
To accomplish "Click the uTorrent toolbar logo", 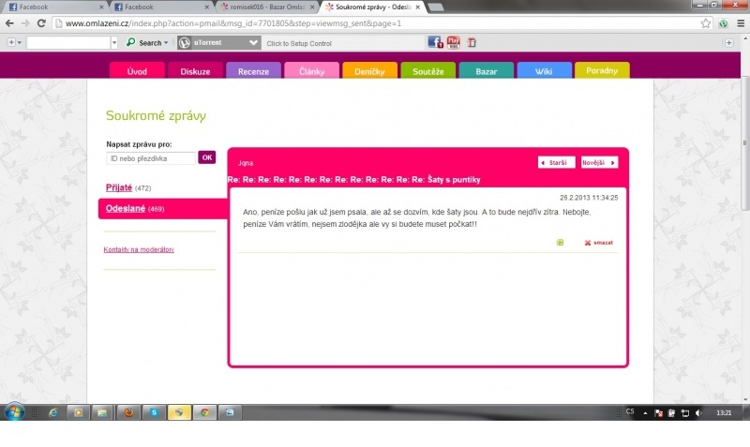I will (185, 42).
